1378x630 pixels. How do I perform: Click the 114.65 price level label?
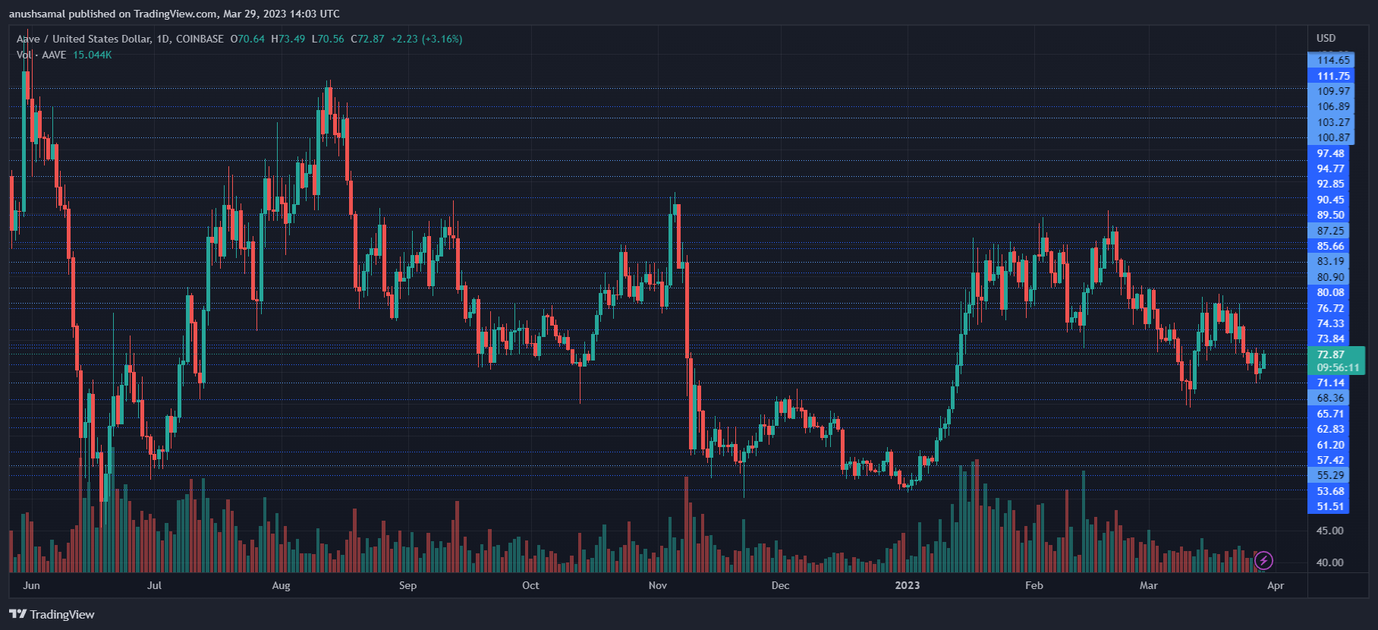(1333, 60)
